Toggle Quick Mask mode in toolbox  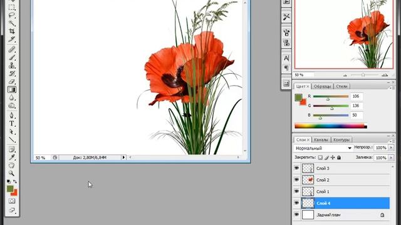pos(12,201)
